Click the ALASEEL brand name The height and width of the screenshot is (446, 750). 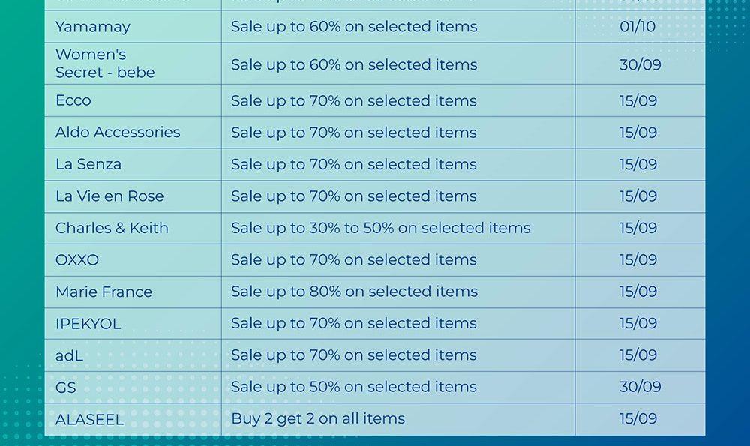(x=89, y=420)
